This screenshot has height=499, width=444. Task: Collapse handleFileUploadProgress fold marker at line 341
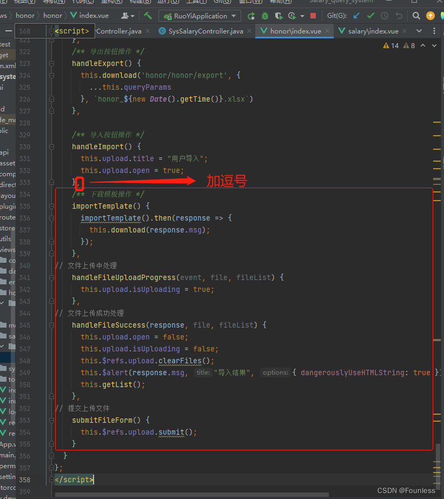pos(51,277)
